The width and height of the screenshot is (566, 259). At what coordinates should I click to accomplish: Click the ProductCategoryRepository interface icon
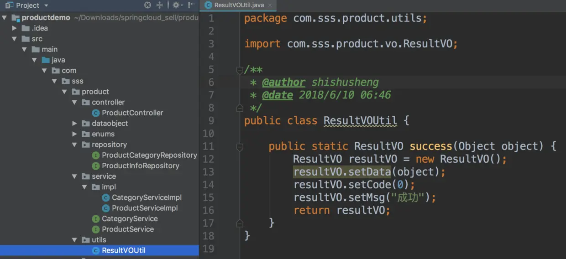(x=96, y=155)
